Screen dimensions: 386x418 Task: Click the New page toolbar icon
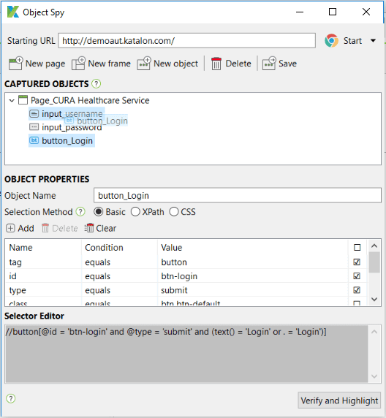coord(16,64)
